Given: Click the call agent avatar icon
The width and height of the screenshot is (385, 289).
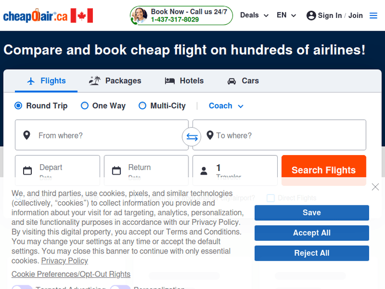Looking at the screenshot, I should [139, 15].
